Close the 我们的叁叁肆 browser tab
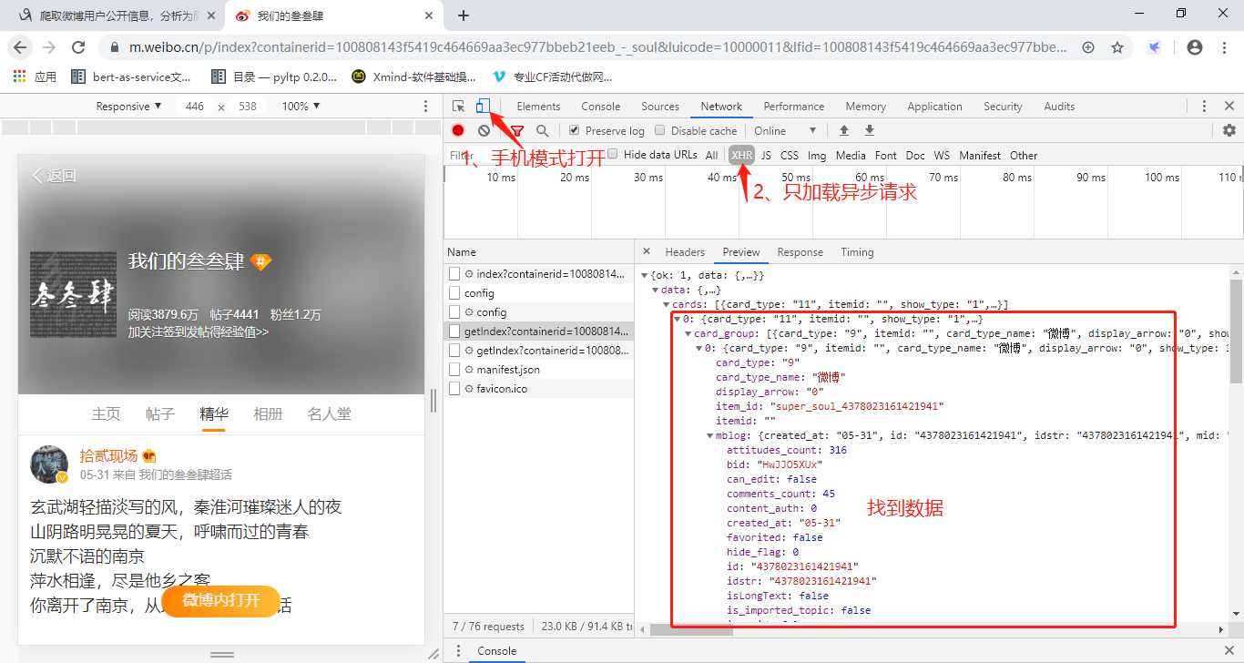Image resolution: width=1244 pixels, height=663 pixels. (x=429, y=15)
